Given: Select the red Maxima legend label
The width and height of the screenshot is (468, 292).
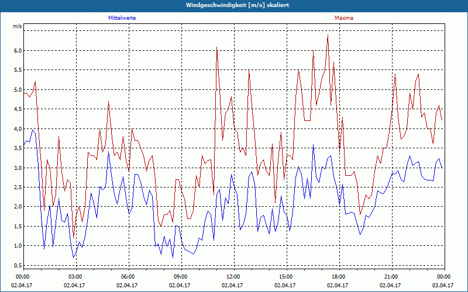Looking at the screenshot, I should (x=344, y=18).
